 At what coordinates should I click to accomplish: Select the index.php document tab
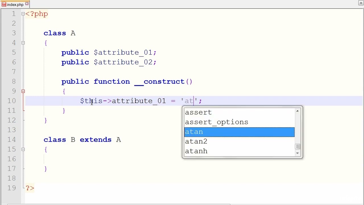pyautogui.click(x=15, y=4)
